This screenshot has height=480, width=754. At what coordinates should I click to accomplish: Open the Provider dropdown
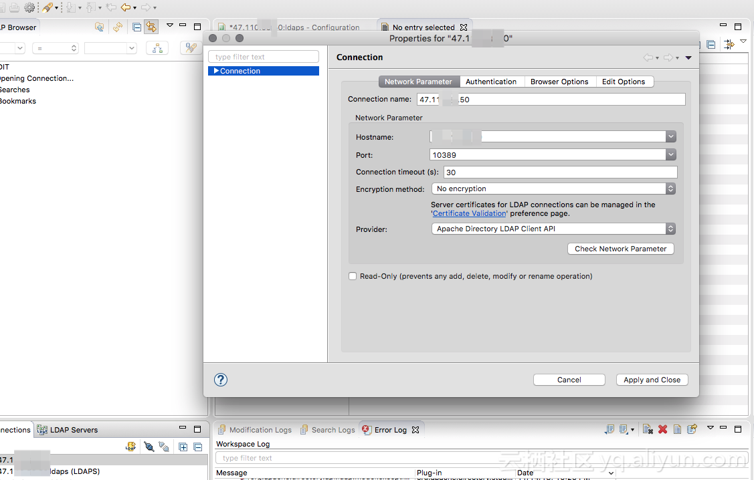(553, 229)
